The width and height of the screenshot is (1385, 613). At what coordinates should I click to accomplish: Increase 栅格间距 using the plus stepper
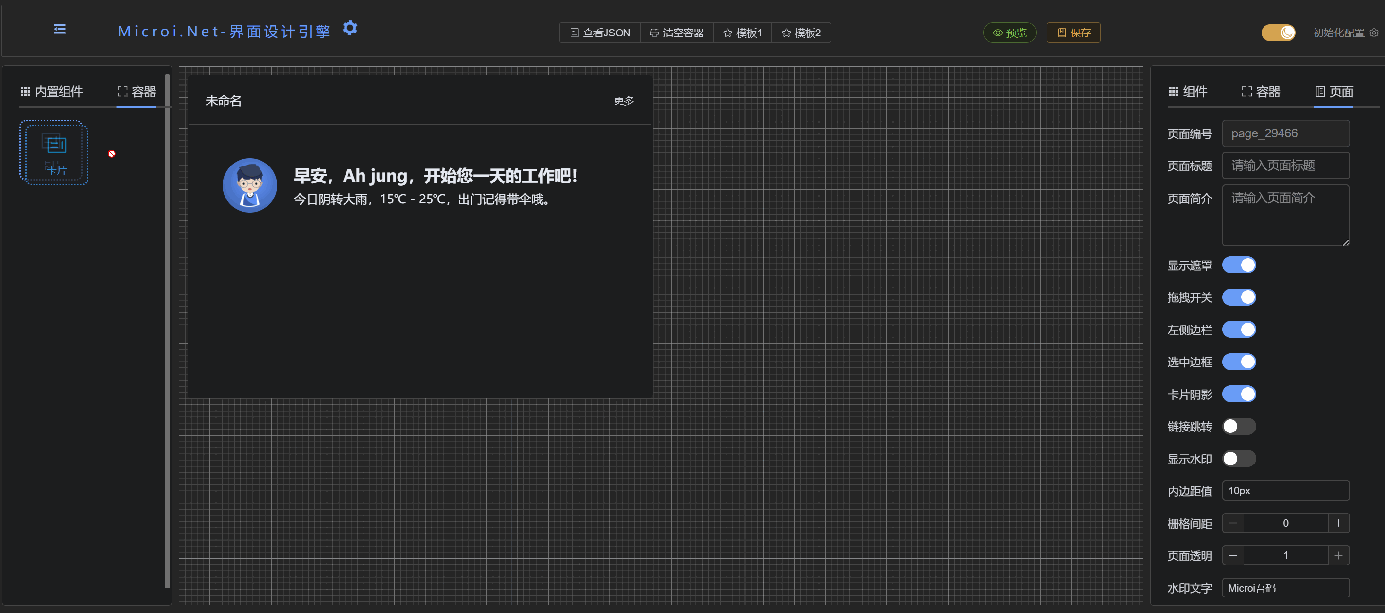pyautogui.click(x=1339, y=523)
